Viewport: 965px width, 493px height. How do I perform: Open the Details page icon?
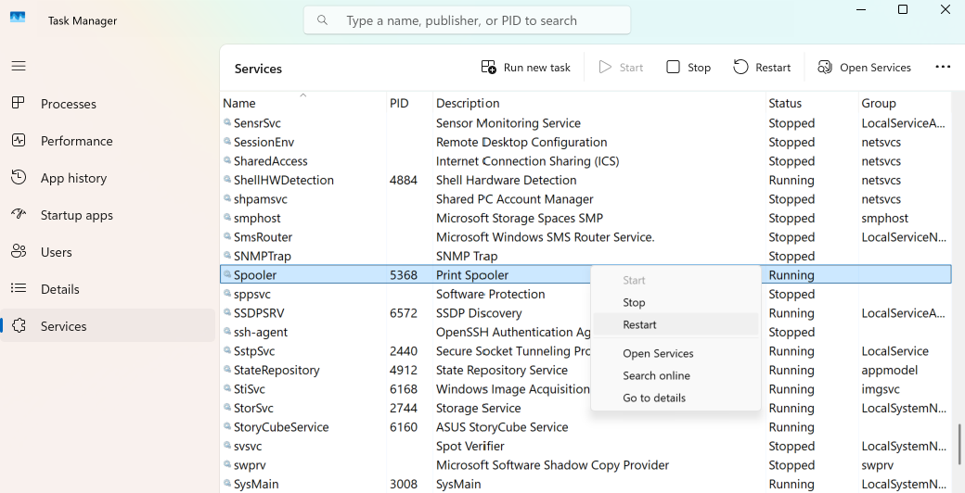pyautogui.click(x=19, y=289)
